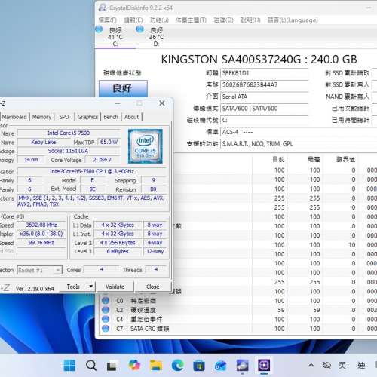The width and height of the screenshot is (377, 377).
Task: Click the crossed-out cloud tray icon
Action: click(326, 365)
